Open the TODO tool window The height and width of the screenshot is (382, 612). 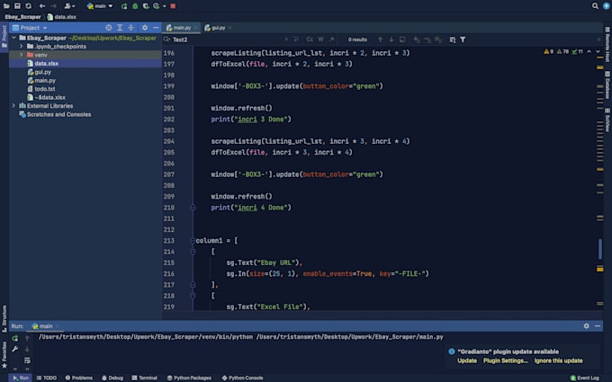(x=47, y=378)
